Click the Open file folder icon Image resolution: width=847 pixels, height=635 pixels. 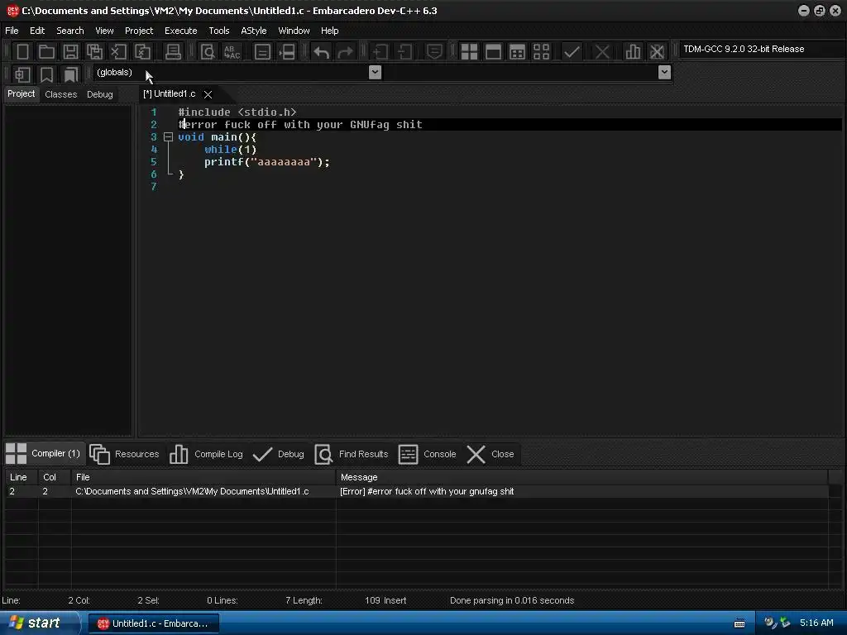(46, 52)
